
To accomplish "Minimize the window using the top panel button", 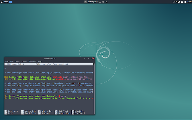I will 100,2.
